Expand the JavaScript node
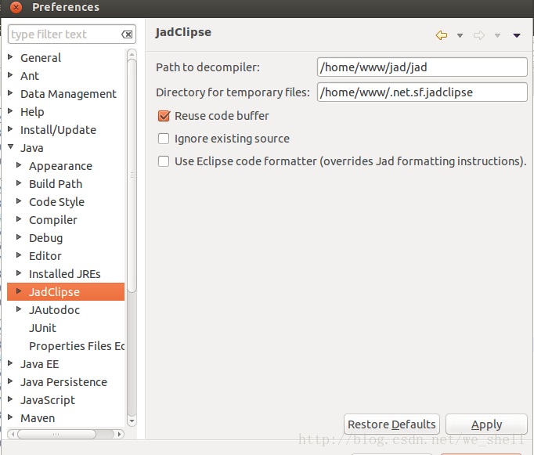 [x=10, y=399]
